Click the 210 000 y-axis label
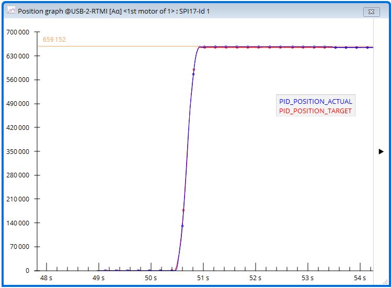The image size is (391, 288). (x=18, y=199)
